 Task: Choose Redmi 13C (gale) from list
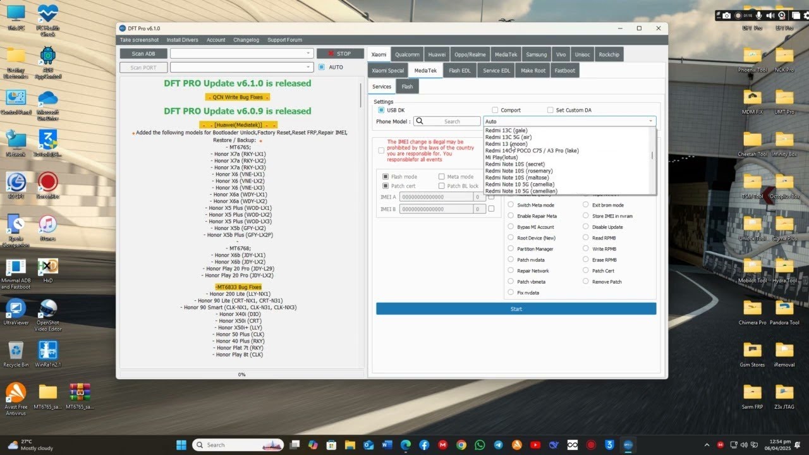click(x=506, y=131)
